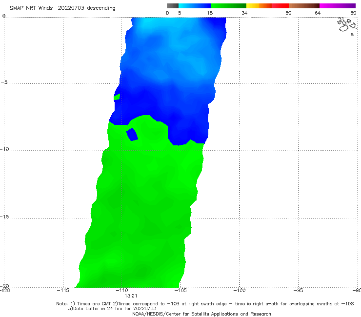Click the longitude label '-110' on the bottom axis
Image resolution: width=361 pixels, height=317 pixels.
pyautogui.click(x=122, y=290)
